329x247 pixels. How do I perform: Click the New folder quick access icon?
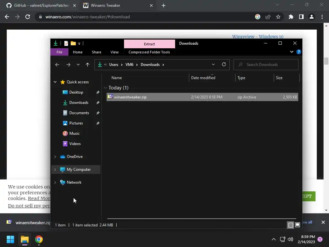[x=73, y=43]
